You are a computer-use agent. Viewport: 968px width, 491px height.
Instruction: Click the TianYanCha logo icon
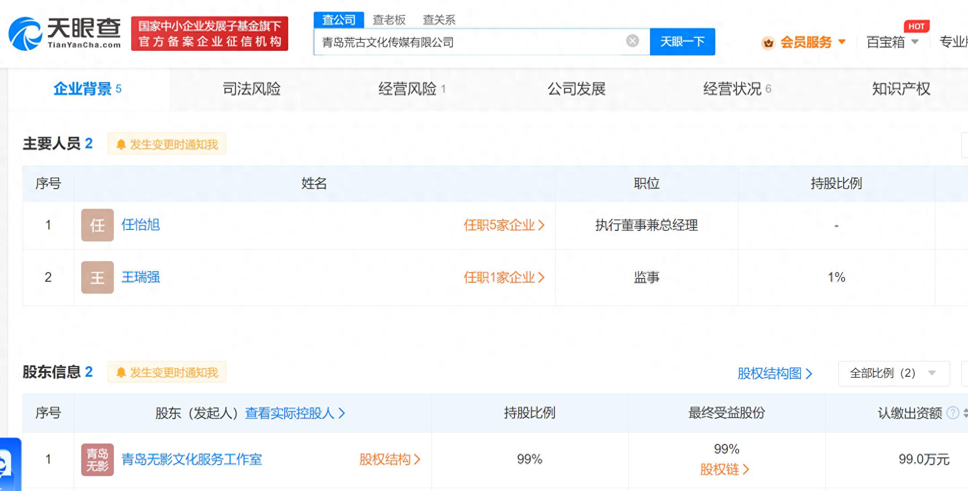pos(26,34)
